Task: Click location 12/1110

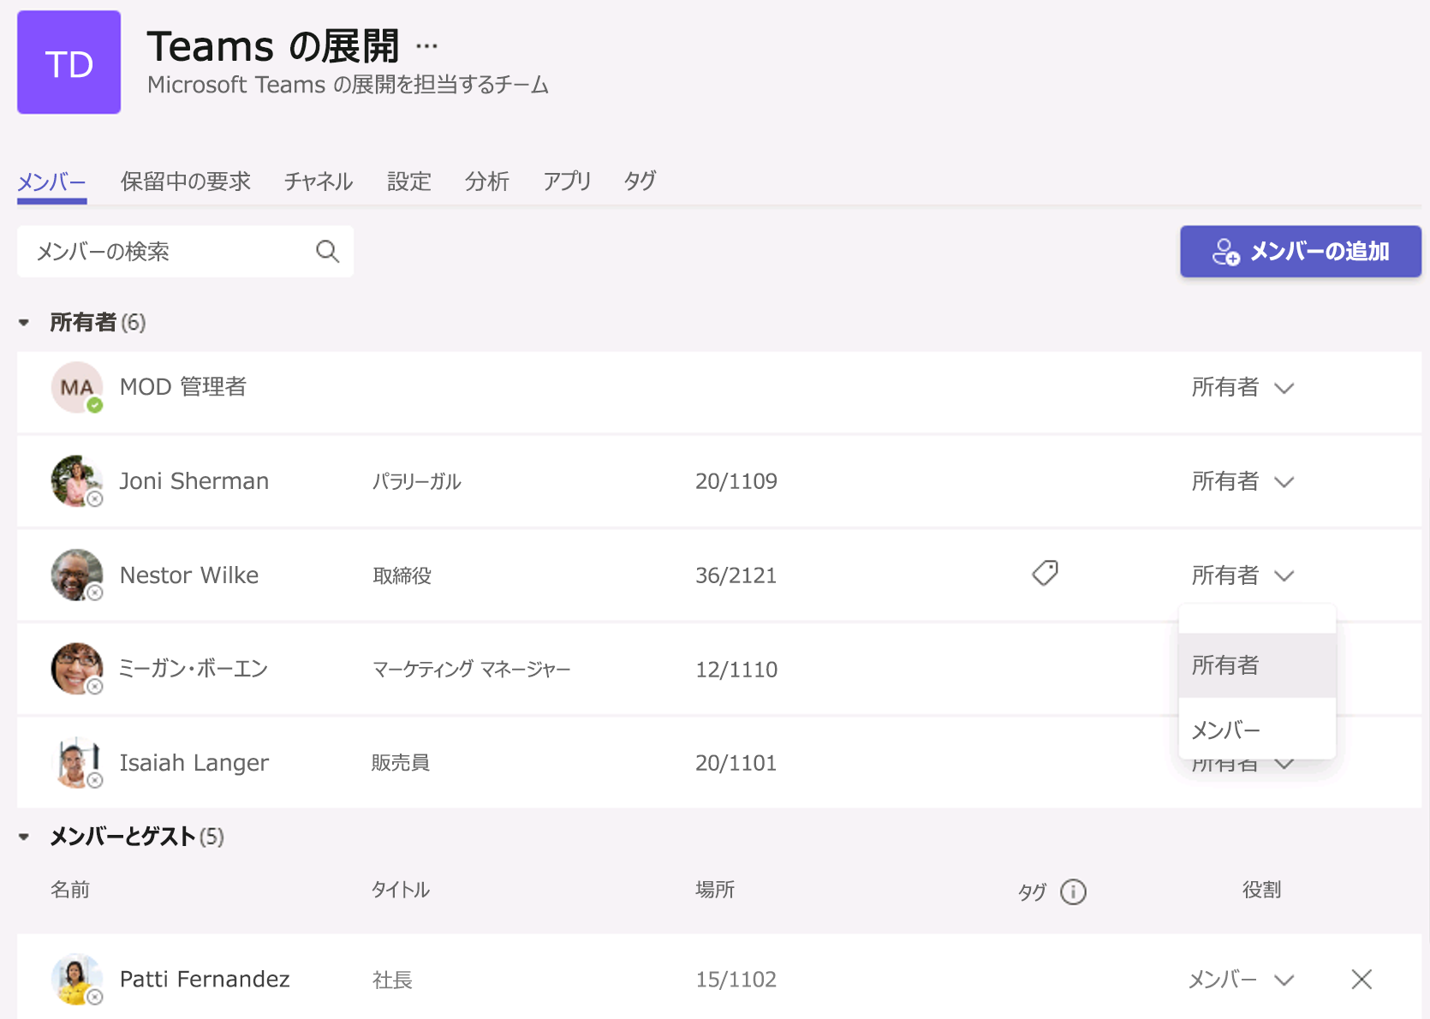Action: 736,670
